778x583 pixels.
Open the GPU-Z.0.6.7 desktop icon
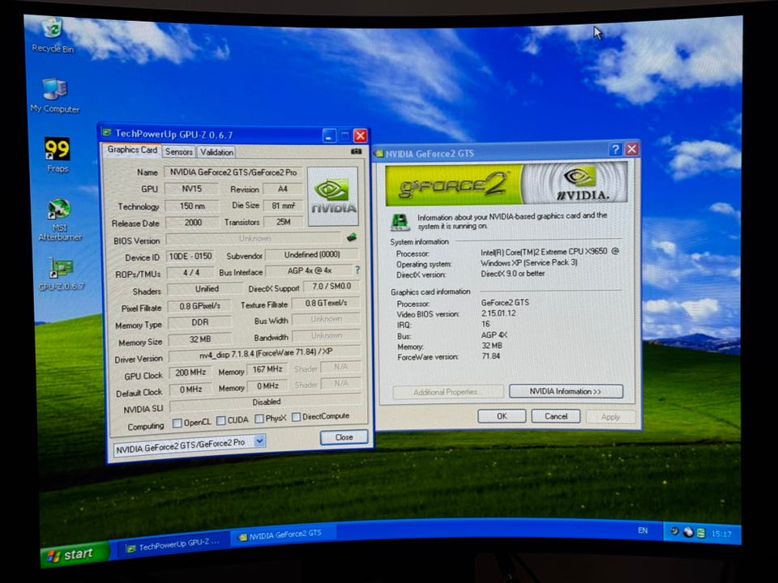[x=61, y=274]
